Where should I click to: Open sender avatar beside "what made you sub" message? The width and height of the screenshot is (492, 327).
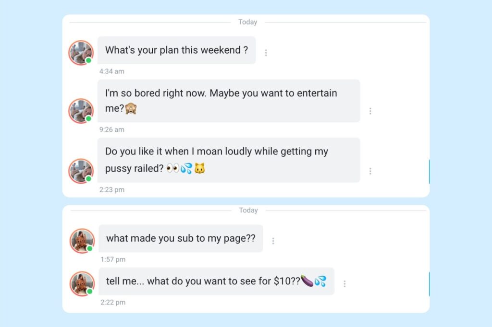[82, 241]
